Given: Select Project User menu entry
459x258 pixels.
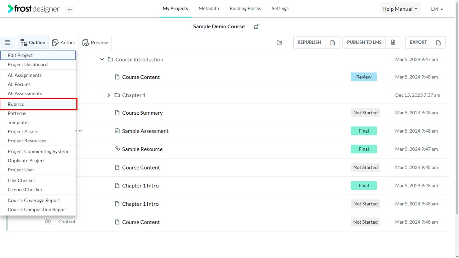Looking at the screenshot, I should (x=38, y=170).
